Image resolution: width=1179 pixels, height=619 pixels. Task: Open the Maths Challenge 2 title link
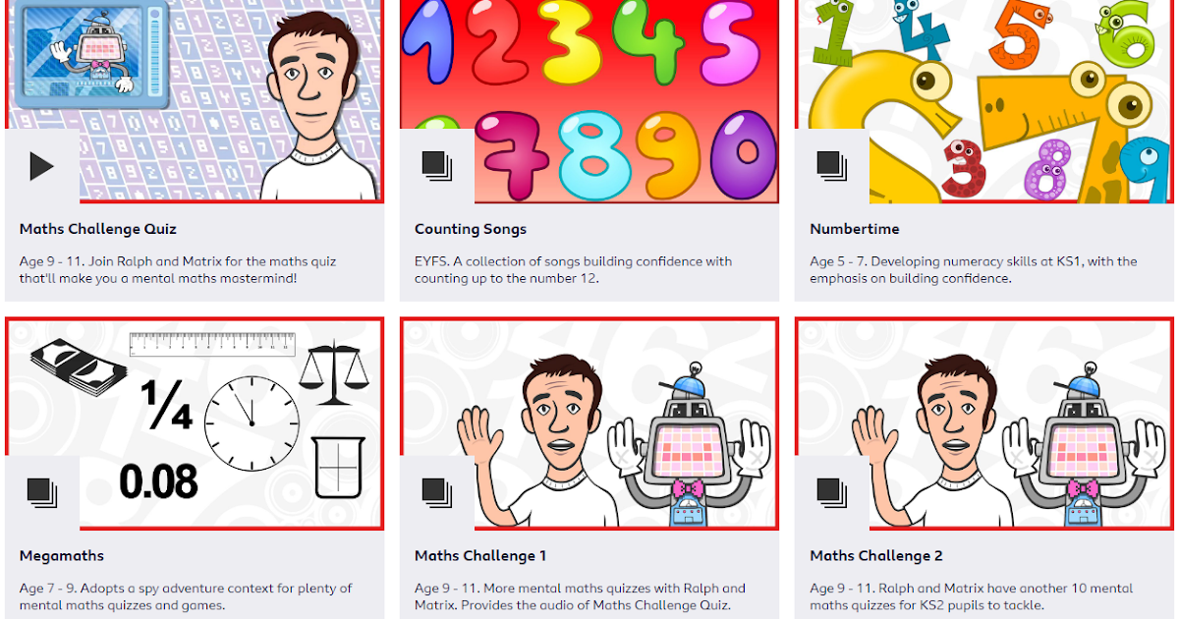[x=876, y=555]
